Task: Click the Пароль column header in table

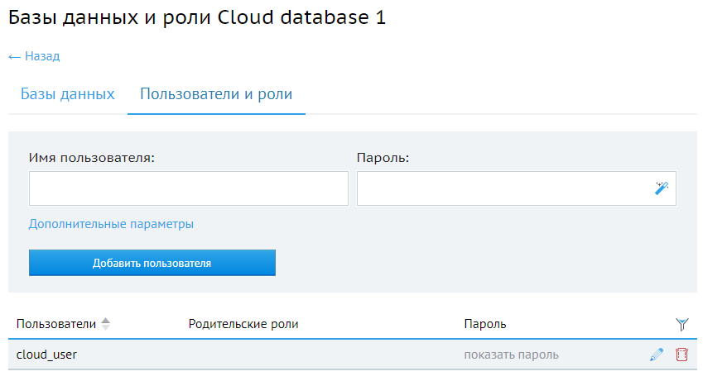Action: click(484, 324)
